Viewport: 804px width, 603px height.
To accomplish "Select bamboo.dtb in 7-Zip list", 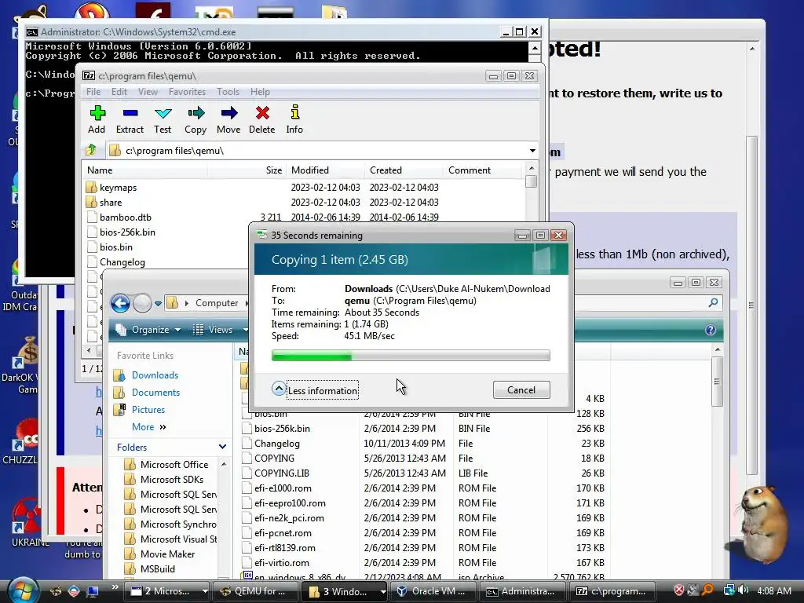I will click(x=125, y=217).
